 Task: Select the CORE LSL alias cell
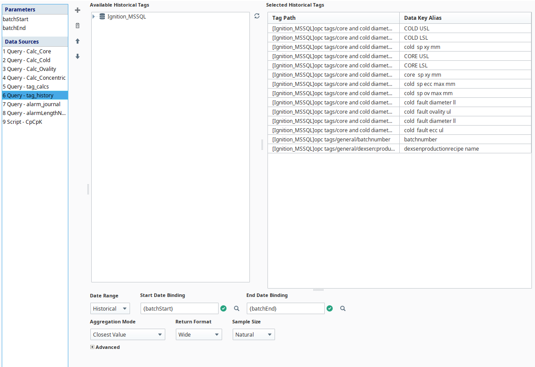click(x=465, y=65)
